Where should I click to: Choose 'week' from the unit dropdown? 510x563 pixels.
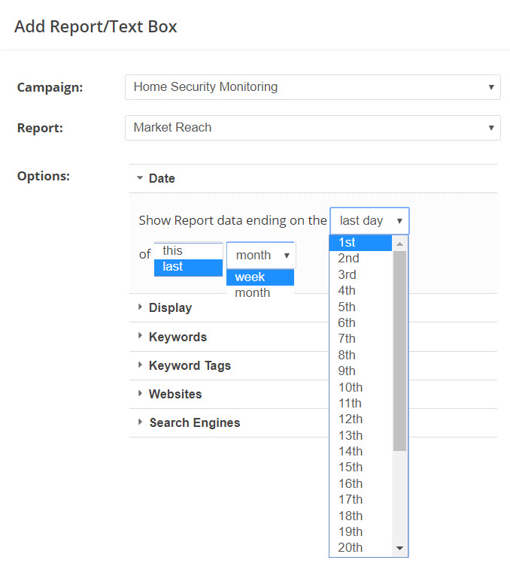point(260,277)
